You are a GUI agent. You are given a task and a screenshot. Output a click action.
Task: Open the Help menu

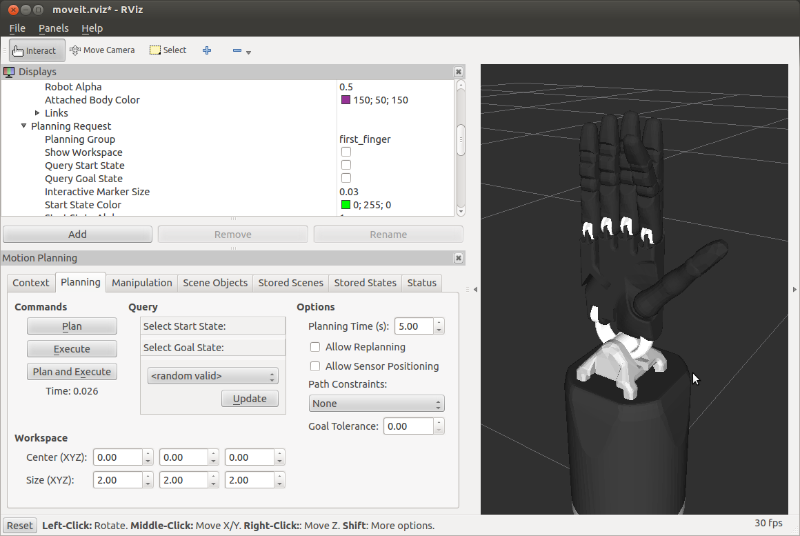click(92, 28)
